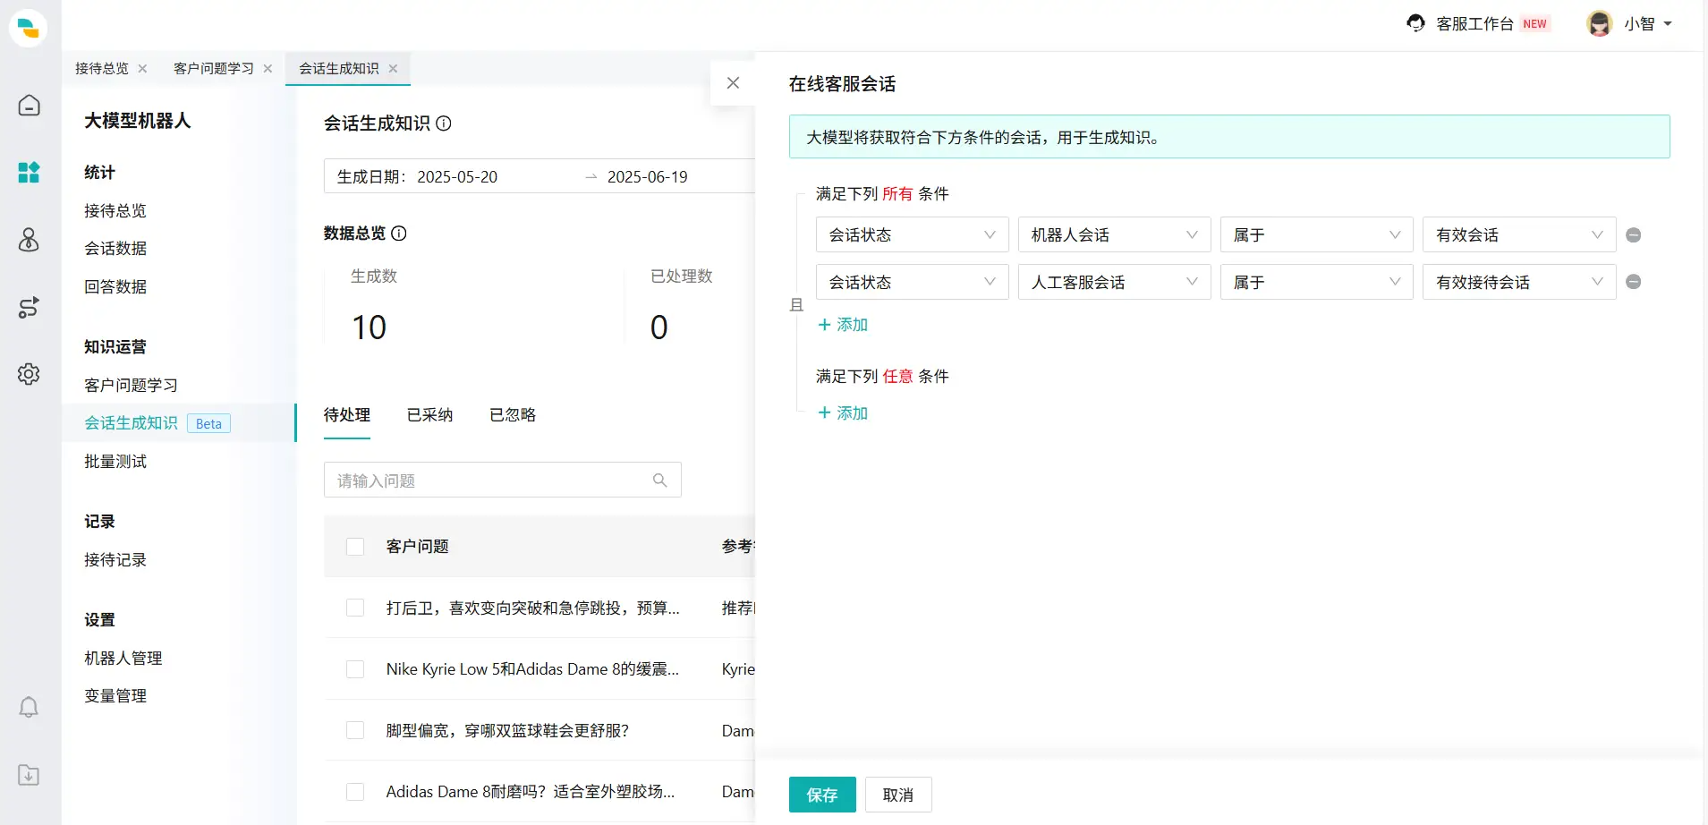
Task: Open 会话生成知识 Beta sidebar item
Action: click(x=178, y=423)
